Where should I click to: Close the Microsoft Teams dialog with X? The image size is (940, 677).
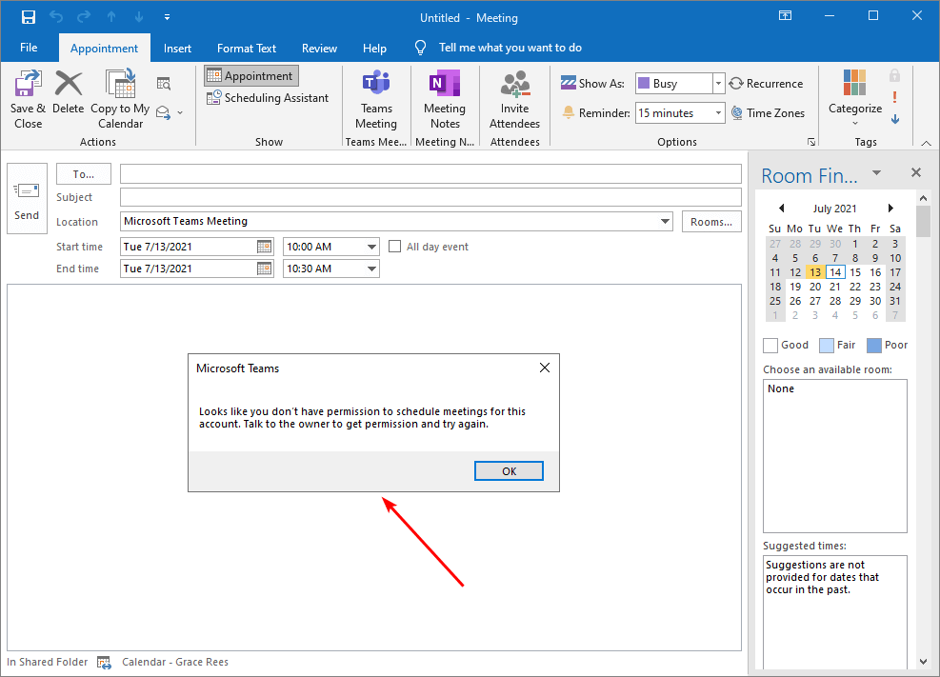click(545, 368)
